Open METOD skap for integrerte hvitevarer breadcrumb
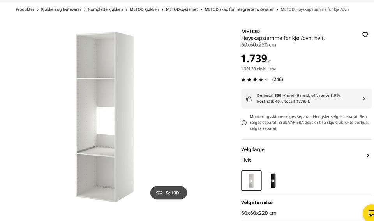Image resolution: width=374 pixels, height=221 pixels. click(239, 9)
